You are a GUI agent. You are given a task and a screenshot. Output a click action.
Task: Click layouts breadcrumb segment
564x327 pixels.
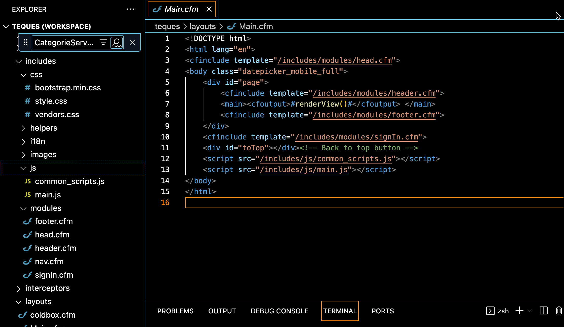coord(203,27)
